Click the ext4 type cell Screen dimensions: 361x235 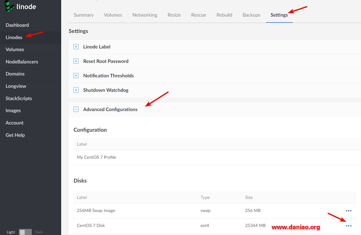coord(205,226)
